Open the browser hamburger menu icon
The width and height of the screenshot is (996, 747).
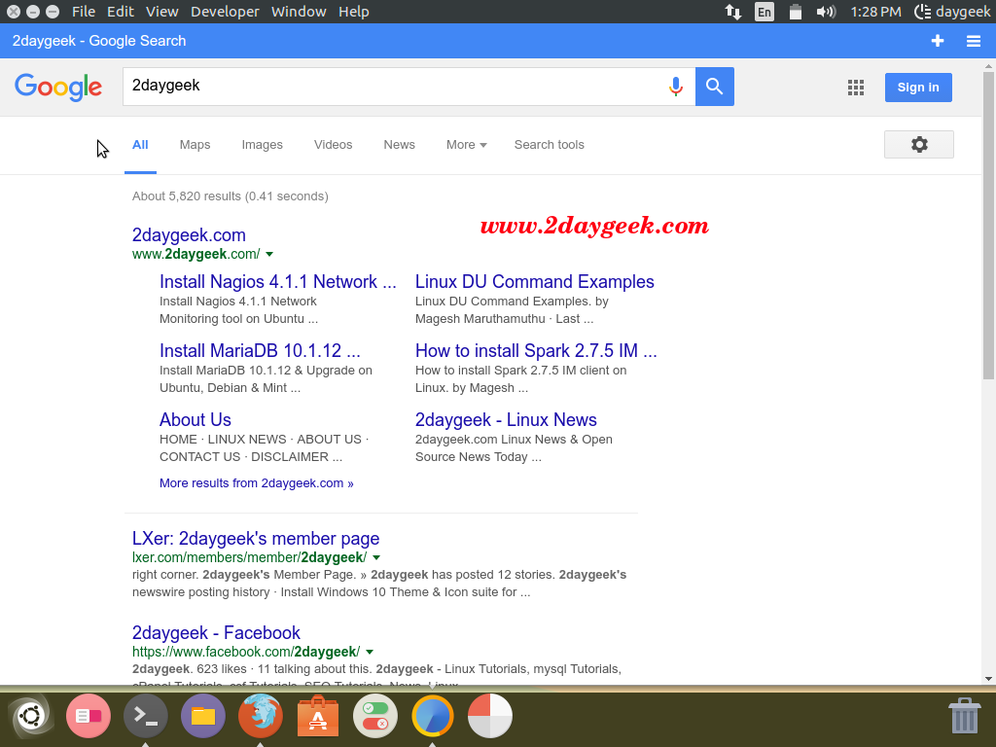point(973,41)
